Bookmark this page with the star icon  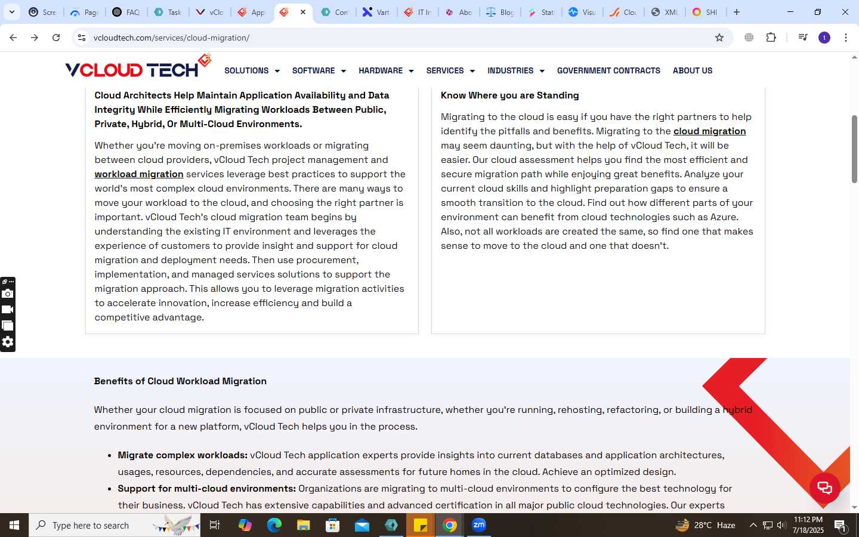719,38
